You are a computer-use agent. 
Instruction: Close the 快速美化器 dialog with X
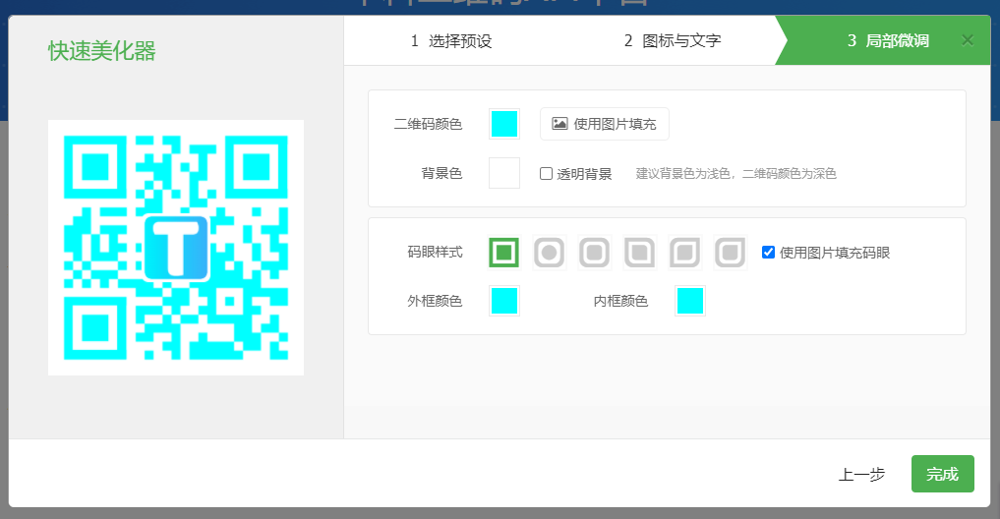coord(968,40)
